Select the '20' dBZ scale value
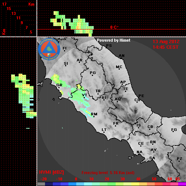This screenshot has width=186, height=186. [107, 179]
